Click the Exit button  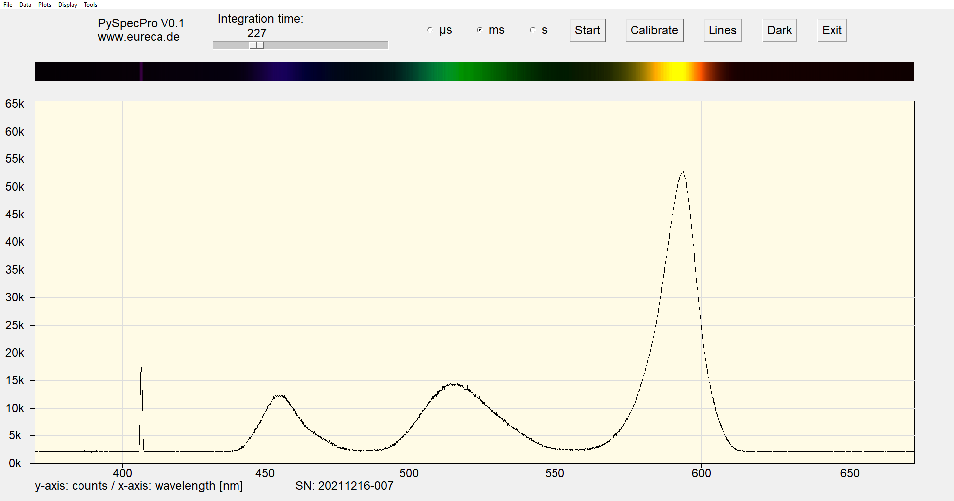(x=832, y=30)
